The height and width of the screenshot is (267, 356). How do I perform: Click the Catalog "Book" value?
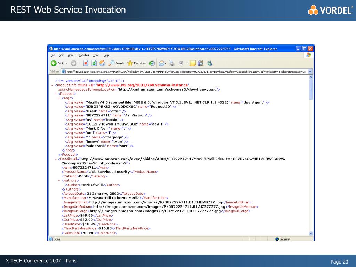(x=83, y=176)
